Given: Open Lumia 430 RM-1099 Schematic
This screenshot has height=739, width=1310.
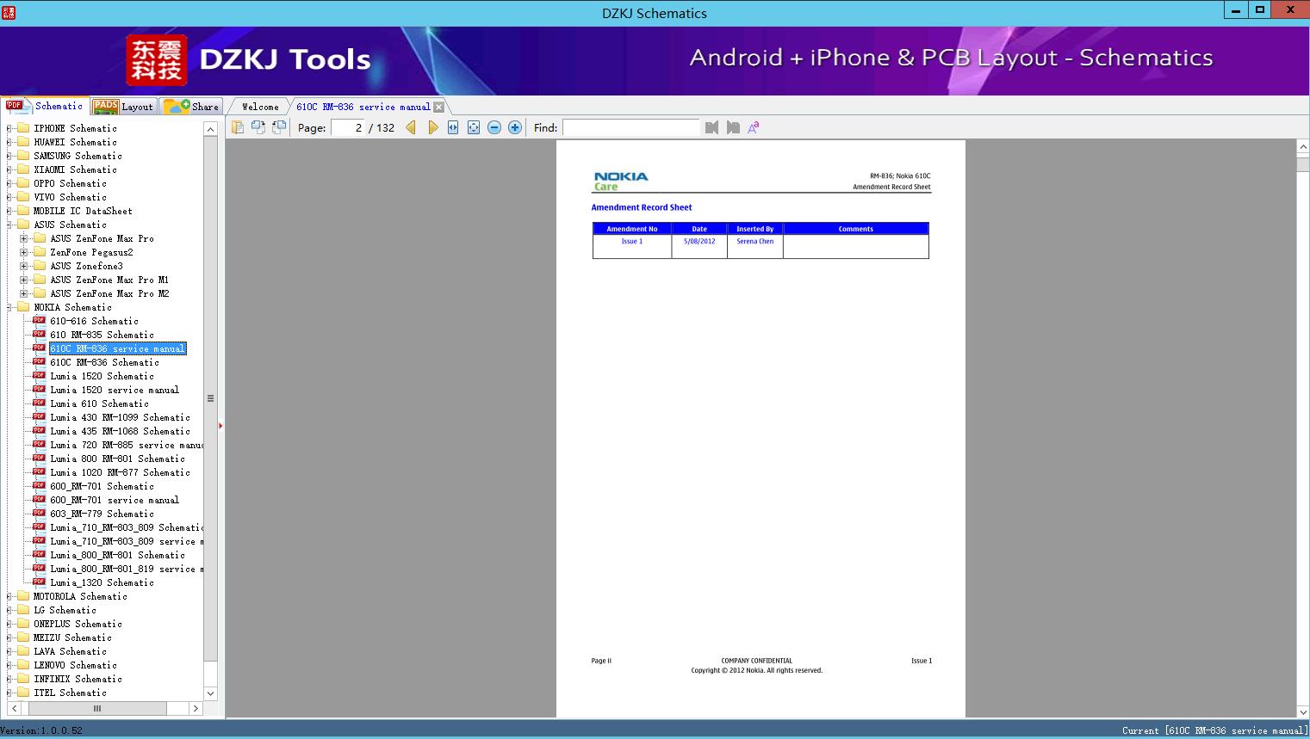Looking at the screenshot, I should click(x=120, y=417).
